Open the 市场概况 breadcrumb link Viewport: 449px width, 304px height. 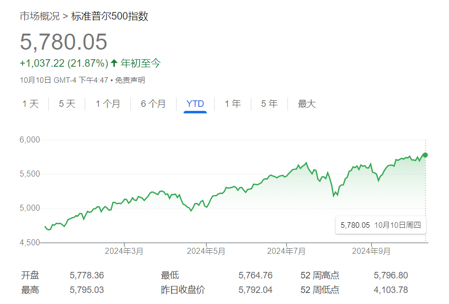[40, 16]
